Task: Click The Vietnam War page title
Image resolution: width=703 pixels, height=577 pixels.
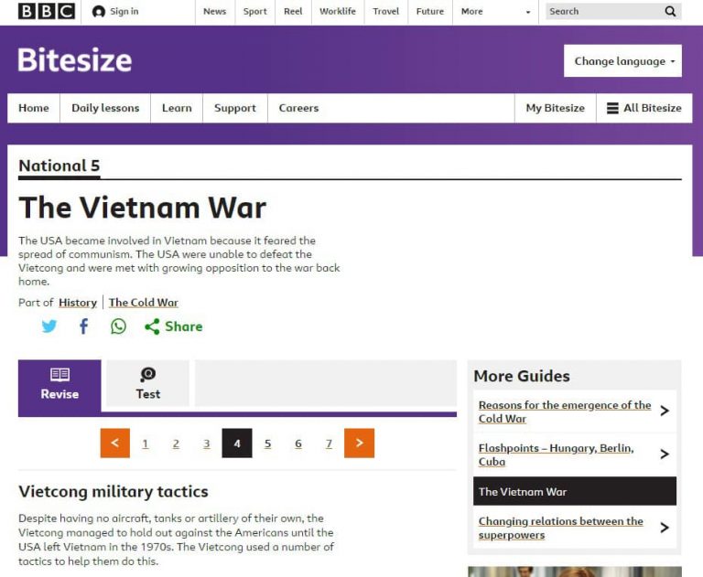Action: pos(143,208)
